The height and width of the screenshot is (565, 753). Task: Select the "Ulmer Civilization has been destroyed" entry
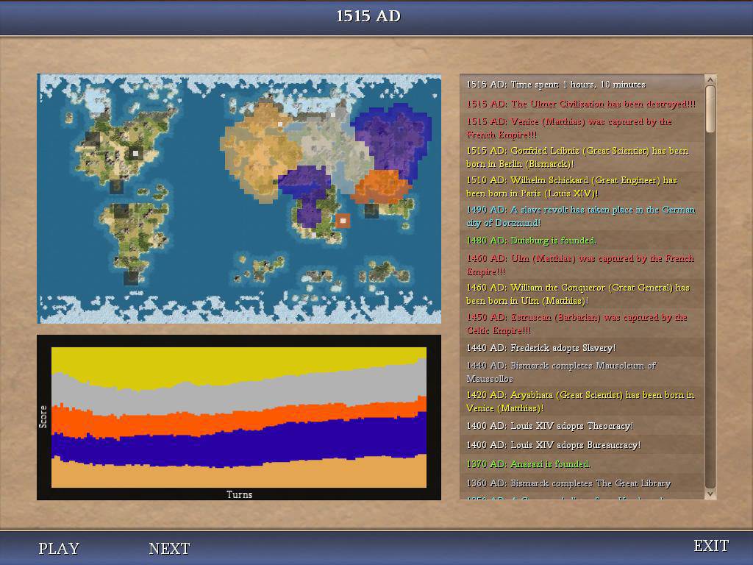click(581, 104)
